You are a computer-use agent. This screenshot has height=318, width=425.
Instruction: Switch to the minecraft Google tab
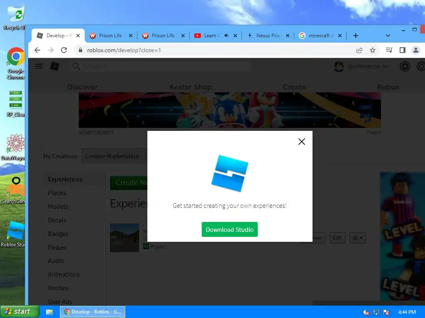point(320,36)
